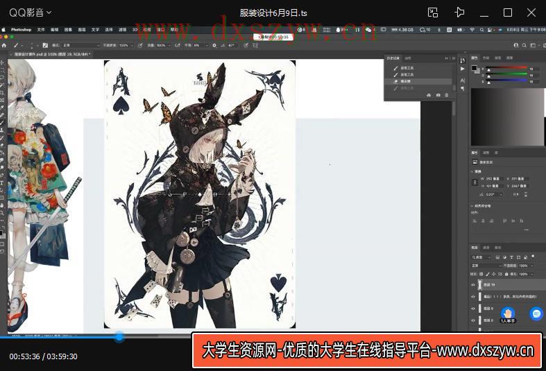Open the 文字 (Type) menu
The image size is (546, 371).
[x=96, y=30]
